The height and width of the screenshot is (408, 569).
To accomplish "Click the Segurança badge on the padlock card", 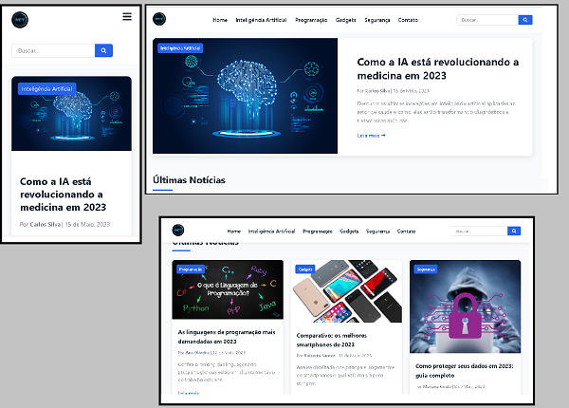I will pyautogui.click(x=426, y=269).
